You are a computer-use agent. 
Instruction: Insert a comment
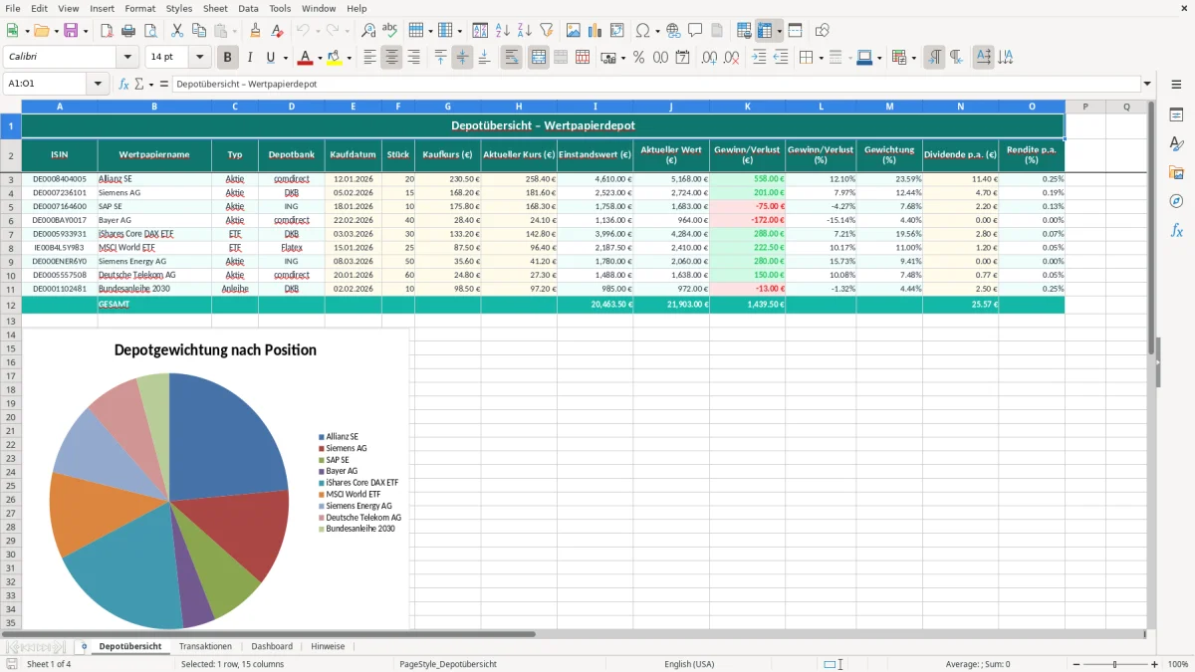(695, 31)
